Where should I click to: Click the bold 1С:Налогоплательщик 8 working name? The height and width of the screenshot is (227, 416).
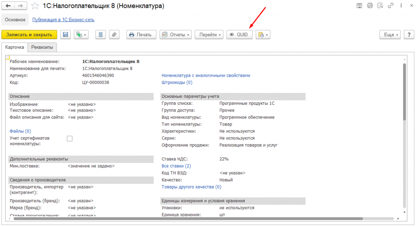pyautogui.click(x=110, y=62)
